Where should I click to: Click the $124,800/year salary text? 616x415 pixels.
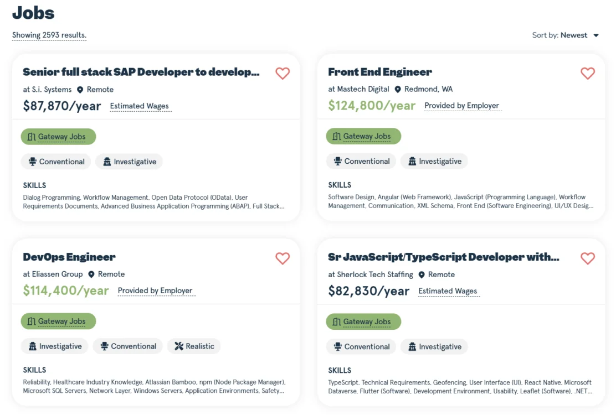pyautogui.click(x=372, y=106)
